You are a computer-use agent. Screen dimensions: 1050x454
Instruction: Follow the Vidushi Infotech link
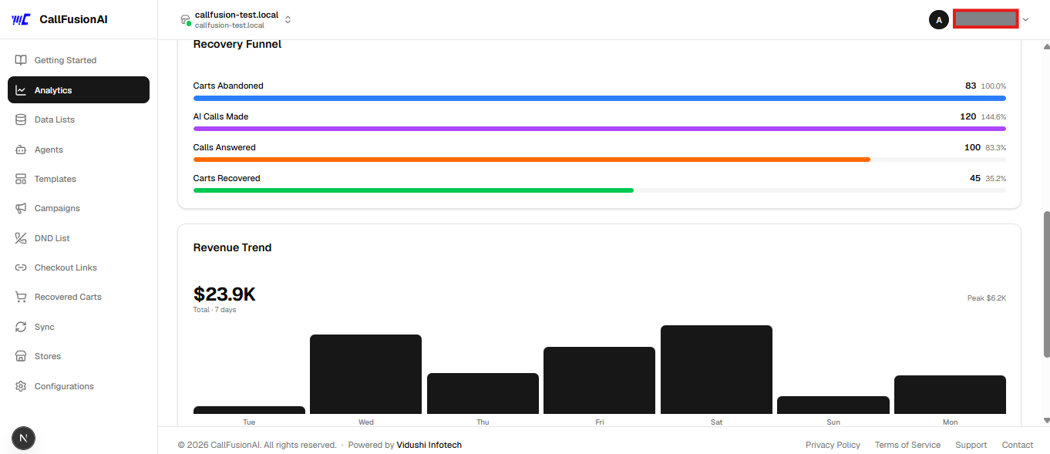tap(429, 445)
